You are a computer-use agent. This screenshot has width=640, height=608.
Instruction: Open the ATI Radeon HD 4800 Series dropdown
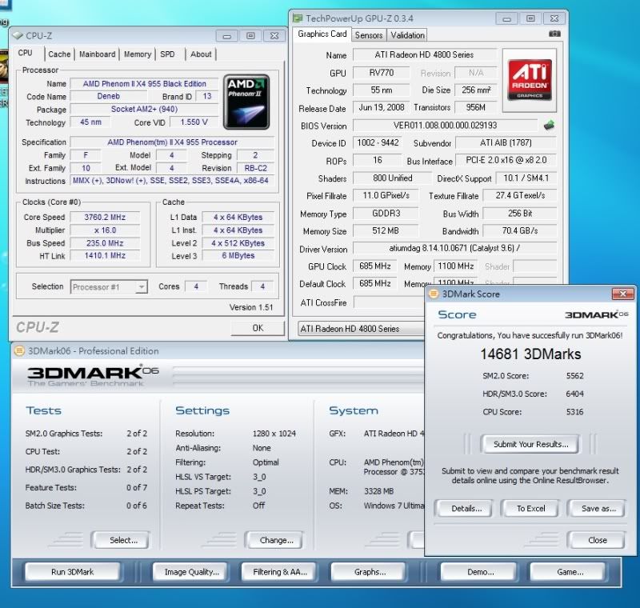tap(361, 329)
